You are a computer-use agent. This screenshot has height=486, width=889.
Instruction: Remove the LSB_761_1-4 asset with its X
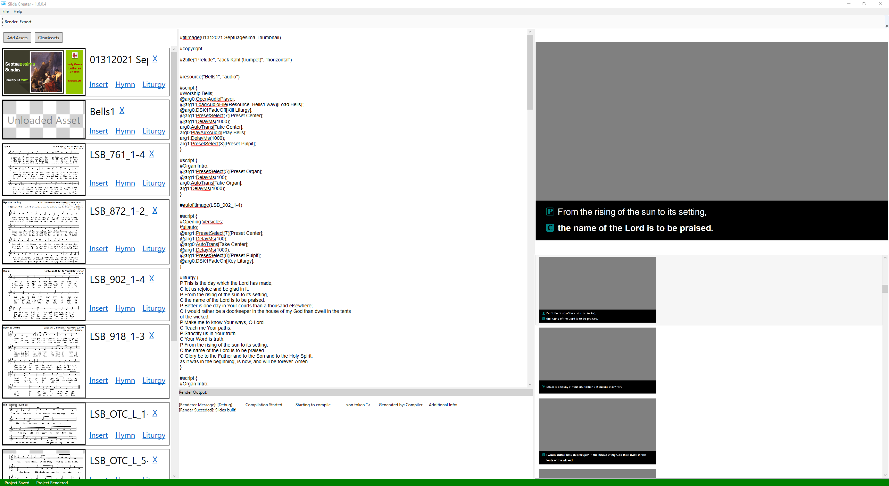point(151,154)
